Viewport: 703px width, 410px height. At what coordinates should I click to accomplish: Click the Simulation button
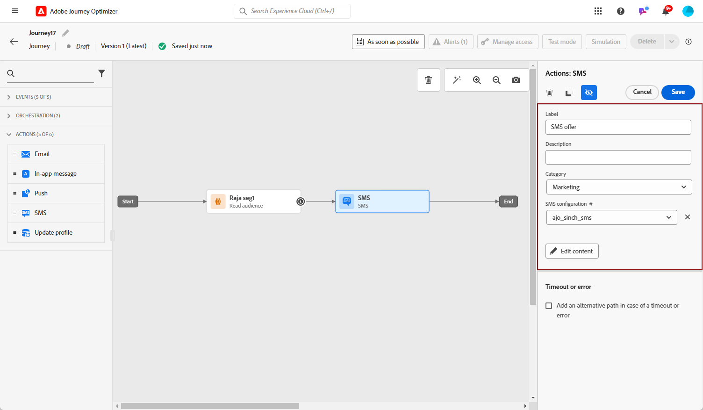(606, 42)
